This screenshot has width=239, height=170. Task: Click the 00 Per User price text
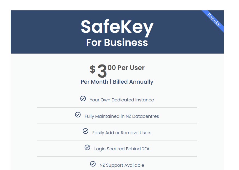click(x=126, y=68)
